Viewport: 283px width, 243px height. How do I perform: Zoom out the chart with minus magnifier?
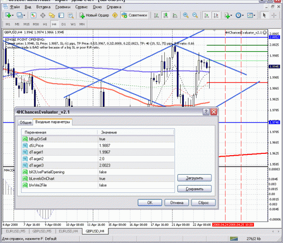pos(195,15)
